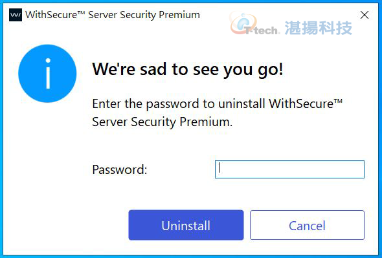This screenshot has width=382, height=258.
Task: Place cursor at start of password box
Action: coord(219,169)
